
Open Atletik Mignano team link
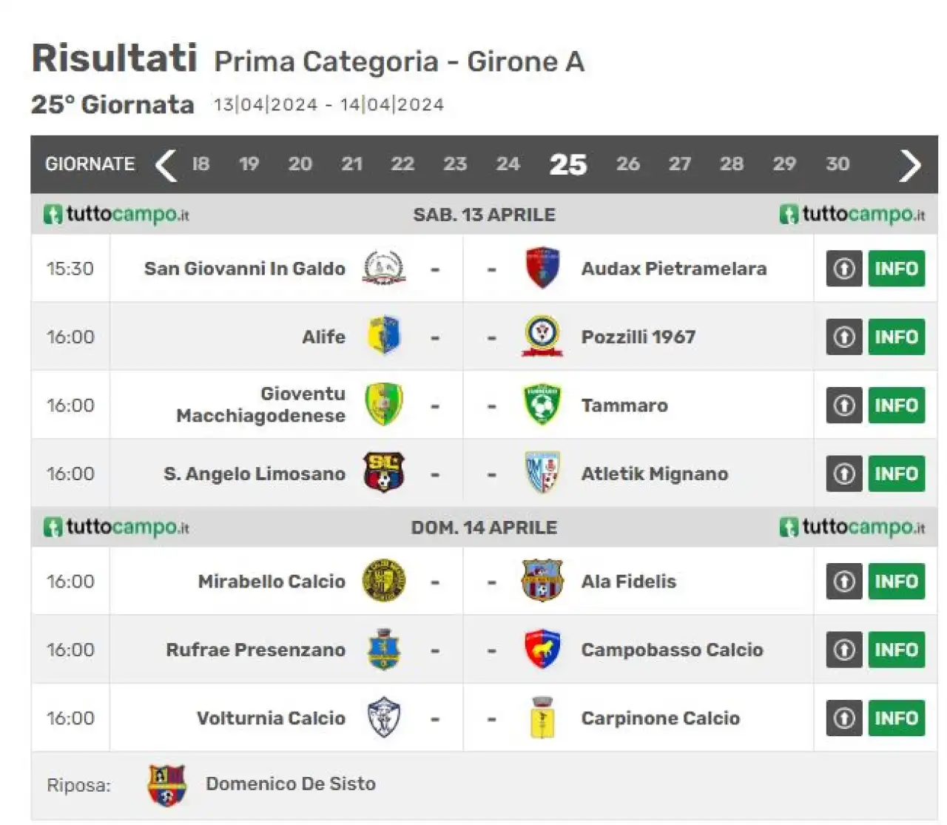click(x=655, y=474)
